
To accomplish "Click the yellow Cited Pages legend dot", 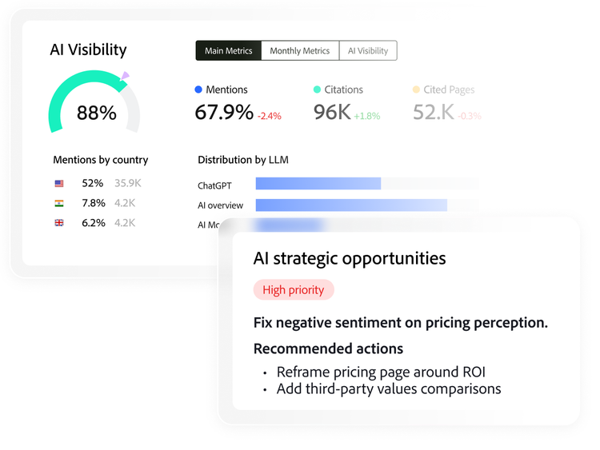I will (x=416, y=90).
